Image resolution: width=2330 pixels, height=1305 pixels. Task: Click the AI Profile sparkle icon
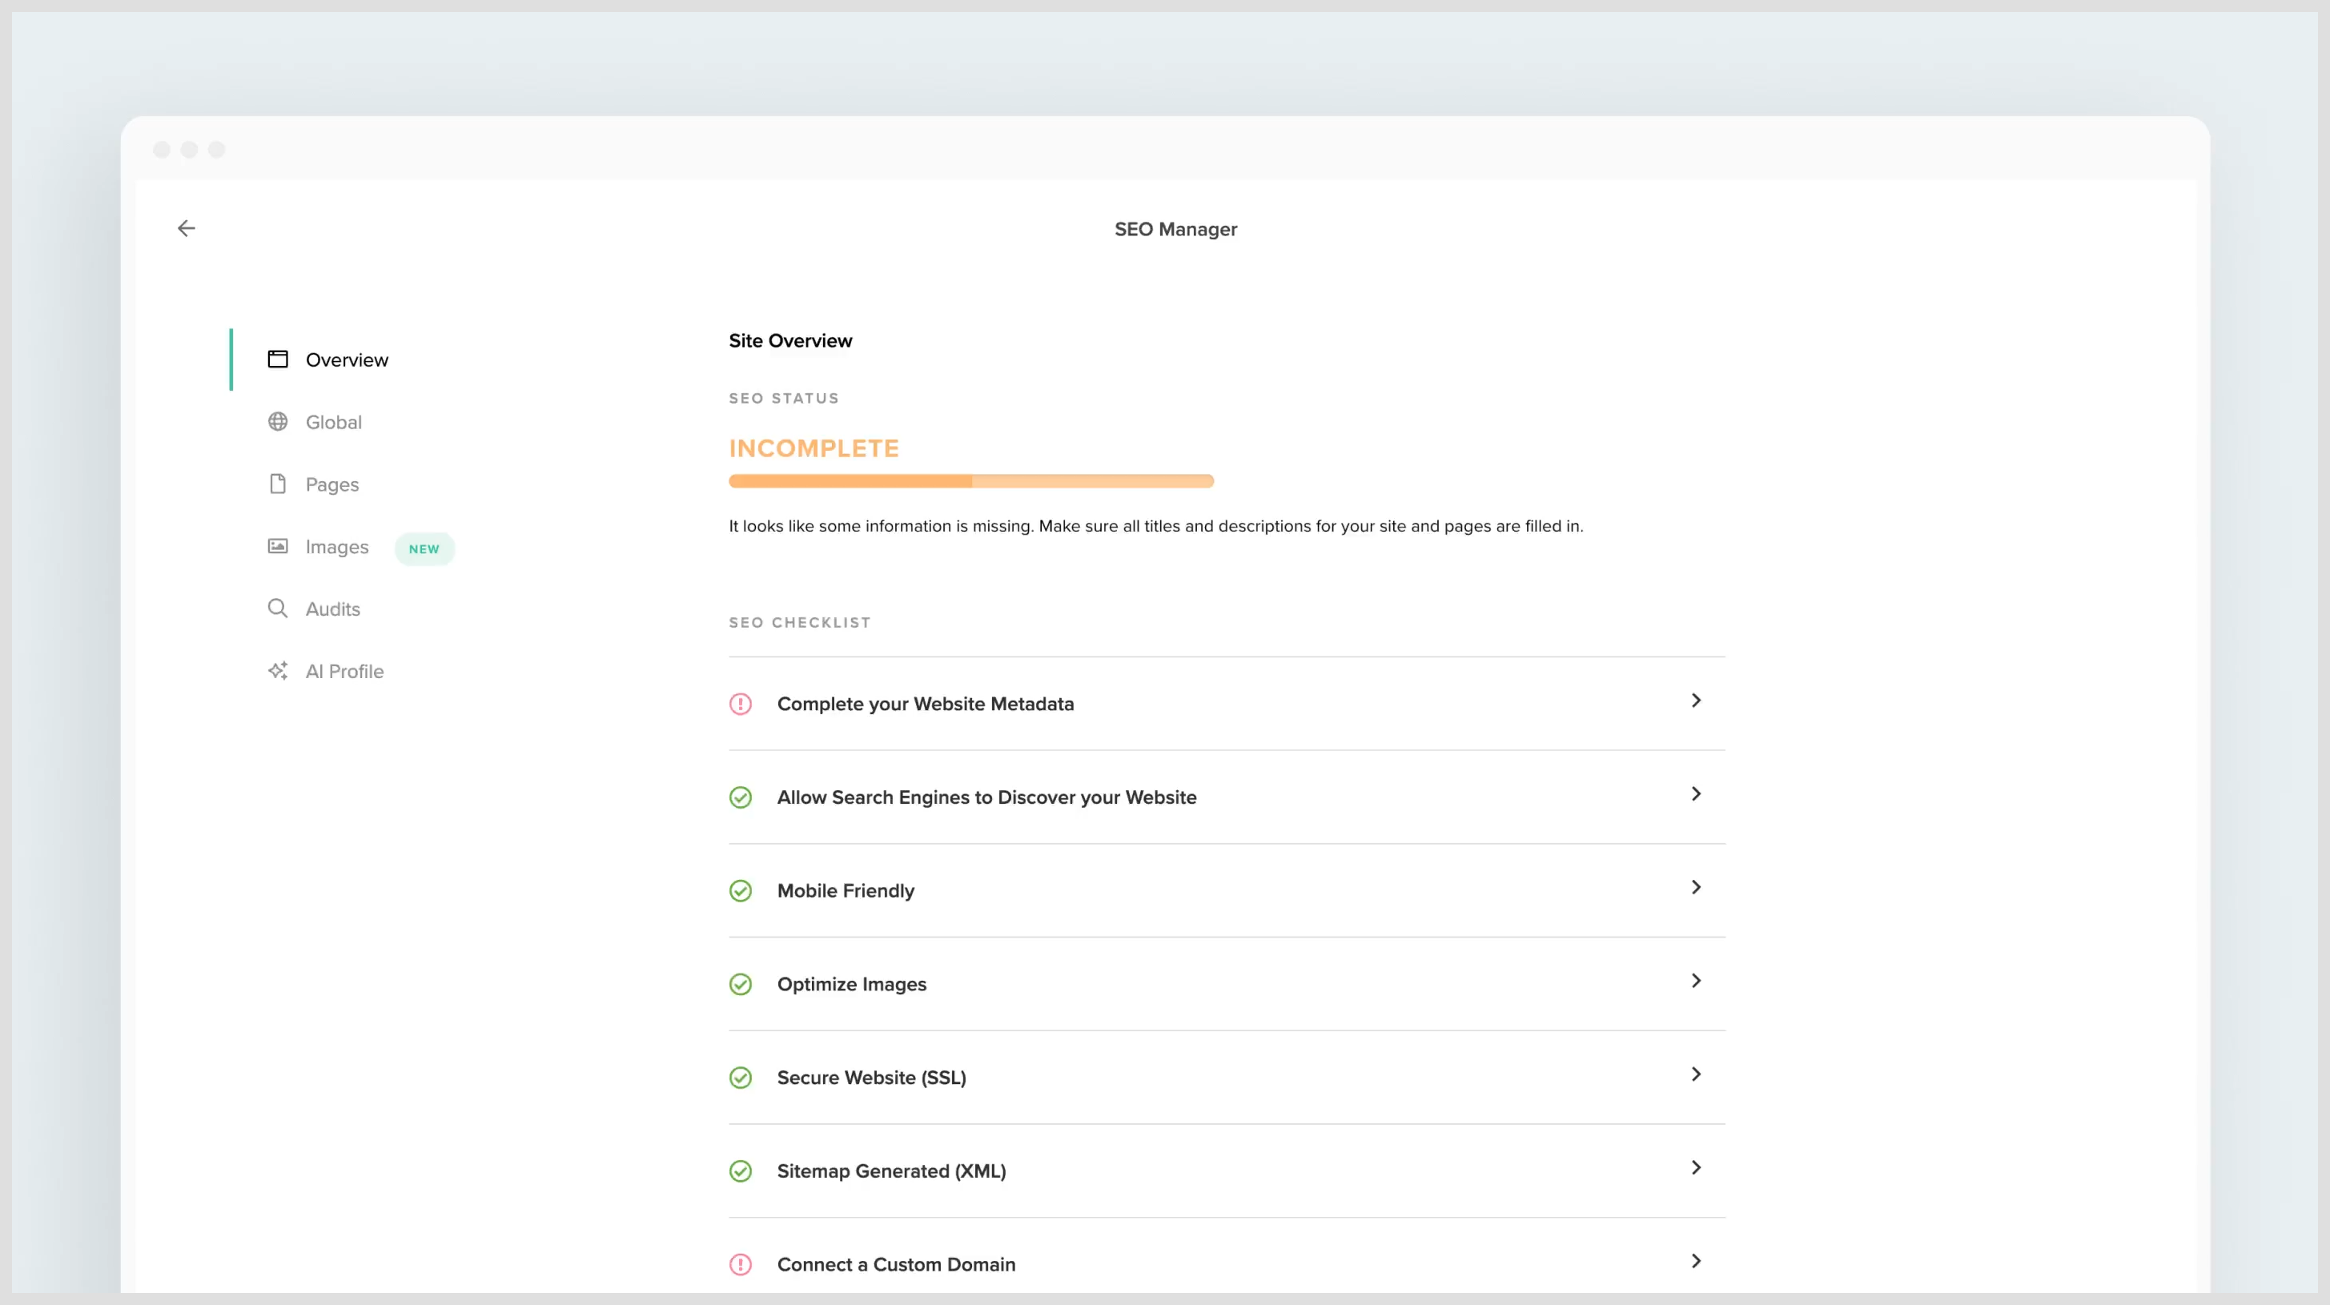click(278, 671)
